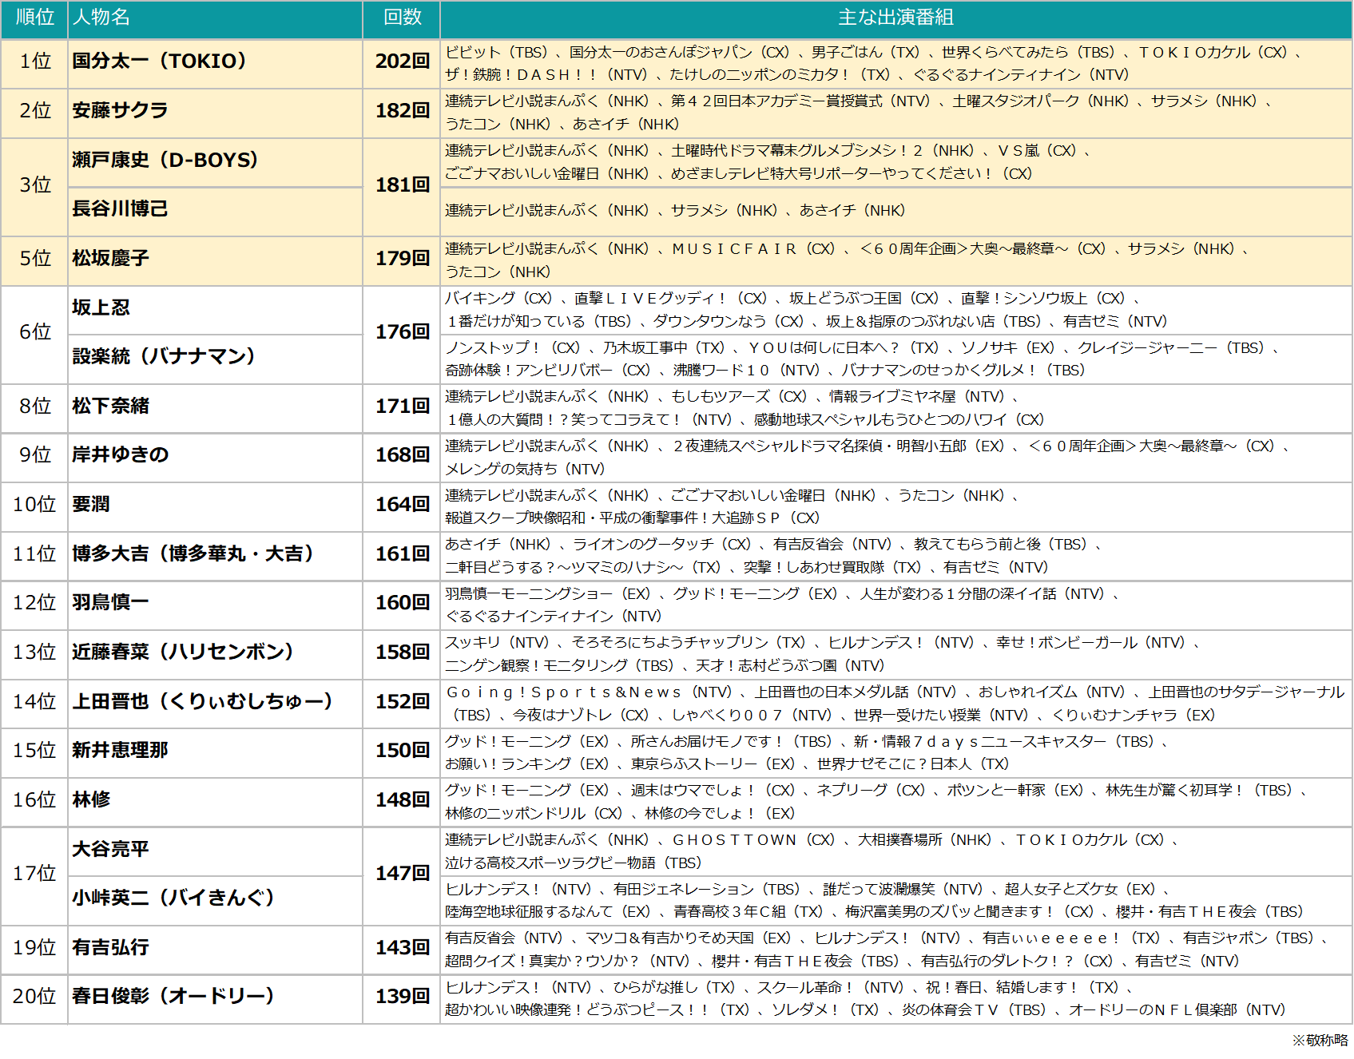Click 上田晋也（くりぃむしちゅー） name cell

202,702
